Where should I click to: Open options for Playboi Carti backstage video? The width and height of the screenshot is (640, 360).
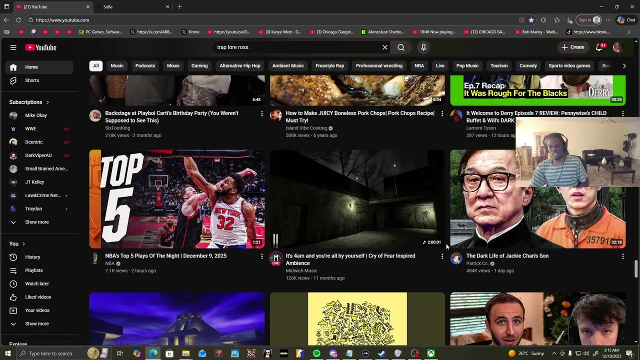point(261,114)
